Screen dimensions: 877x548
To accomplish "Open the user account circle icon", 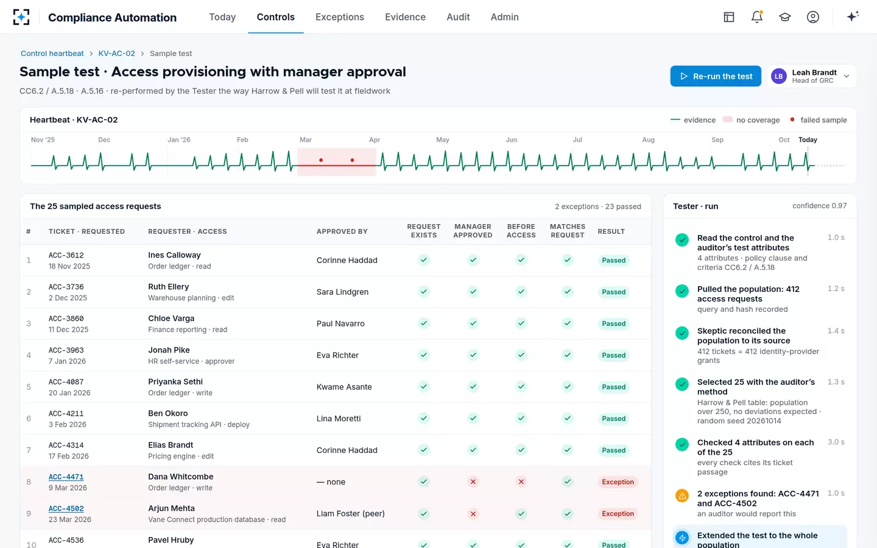I will click(813, 17).
